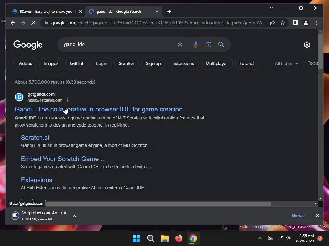The width and height of the screenshot is (329, 246).
Task: Click the Chrome address bar URL
Action: point(158,23)
